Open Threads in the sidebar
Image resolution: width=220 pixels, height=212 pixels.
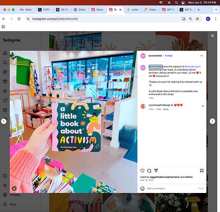(12, 195)
